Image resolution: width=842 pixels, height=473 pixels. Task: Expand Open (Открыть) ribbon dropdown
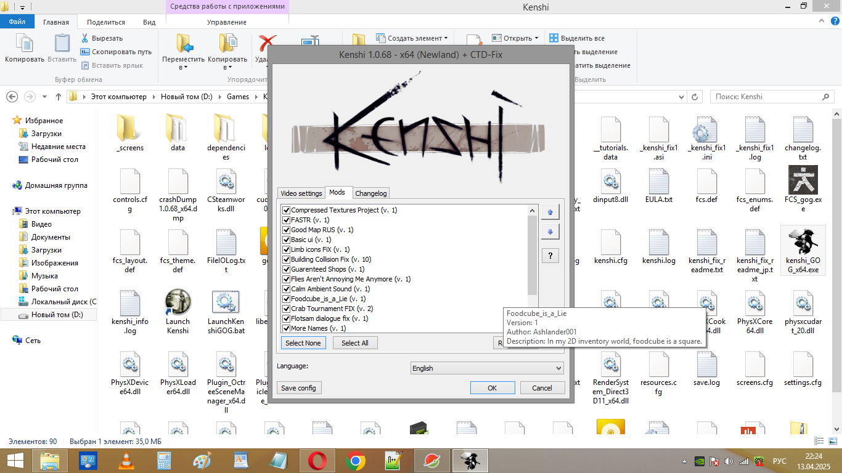536,38
